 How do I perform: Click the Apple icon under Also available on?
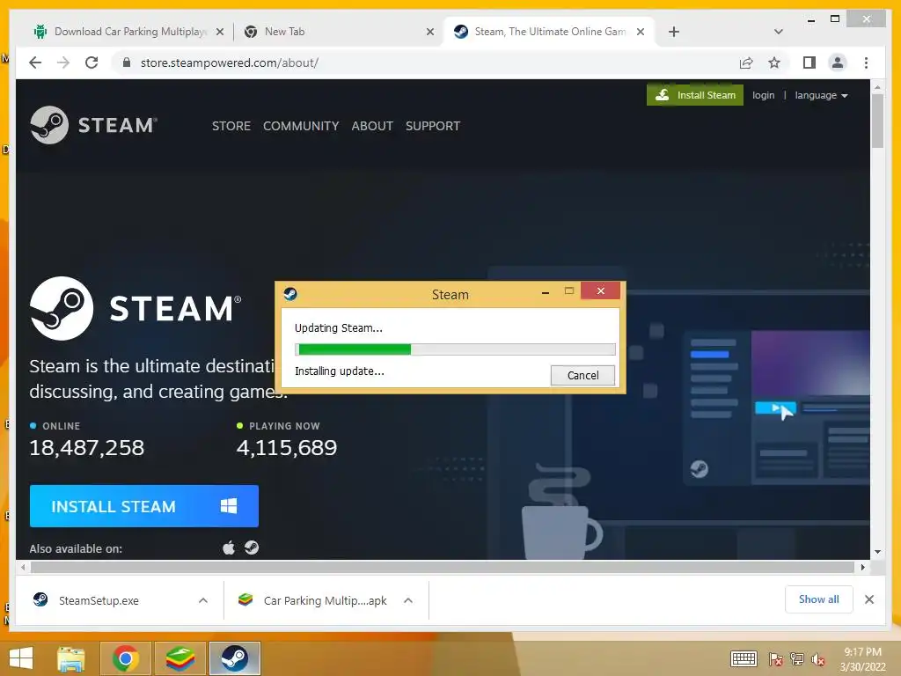(229, 547)
